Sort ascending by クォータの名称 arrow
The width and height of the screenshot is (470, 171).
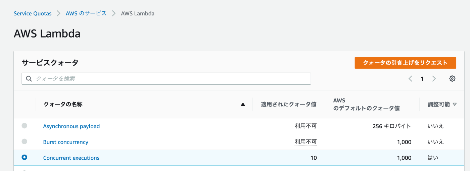(243, 104)
